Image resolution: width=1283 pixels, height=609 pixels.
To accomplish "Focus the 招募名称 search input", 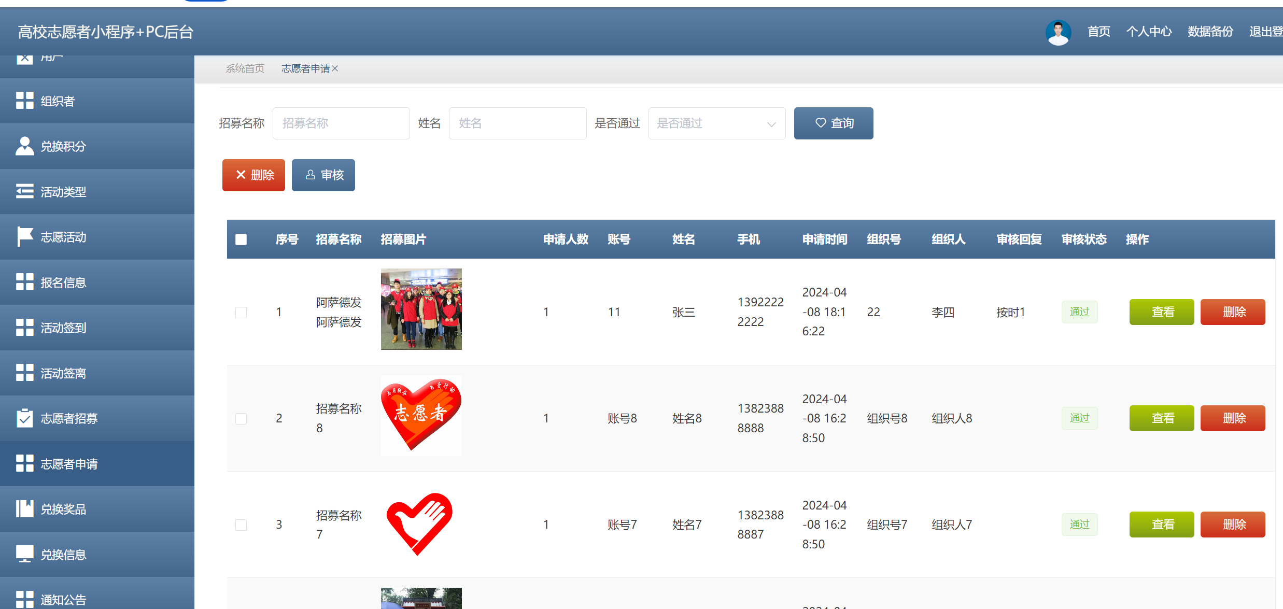I will (x=341, y=123).
